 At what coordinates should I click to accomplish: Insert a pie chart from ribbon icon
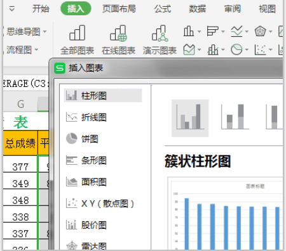click(236, 49)
